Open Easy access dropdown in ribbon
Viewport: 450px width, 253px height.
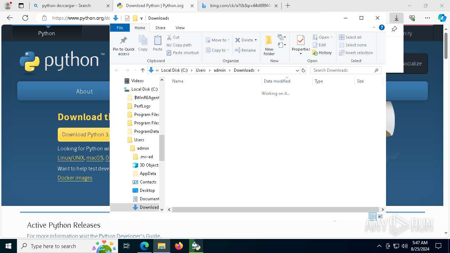click(282, 45)
